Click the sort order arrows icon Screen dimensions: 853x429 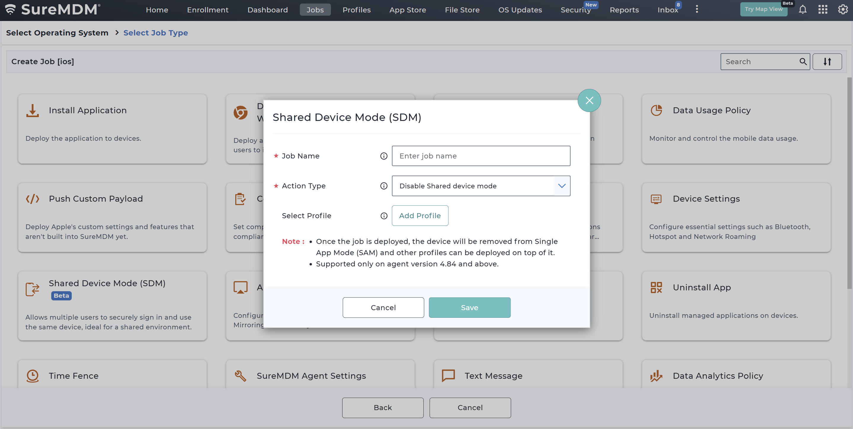[x=827, y=61]
